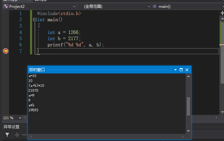Click the editor horizontal scroll right arrow
The width and height of the screenshot is (224, 141).
pos(216,118)
